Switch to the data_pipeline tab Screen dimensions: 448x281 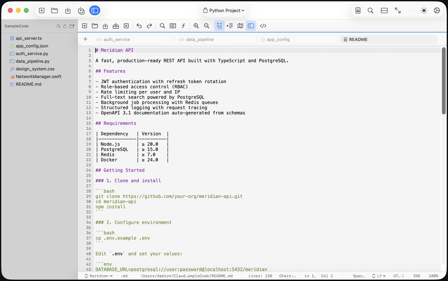click(x=216, y=39)
